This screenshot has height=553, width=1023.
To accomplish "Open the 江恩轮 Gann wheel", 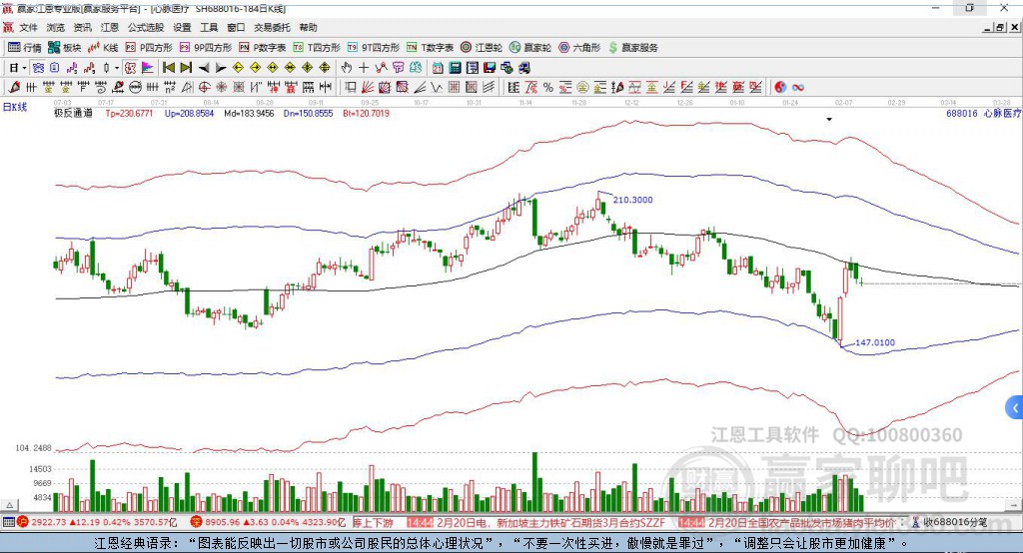I will click(481, 48).
